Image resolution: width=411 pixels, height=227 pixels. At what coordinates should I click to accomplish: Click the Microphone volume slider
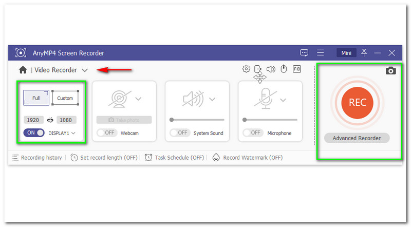(270, 120)
